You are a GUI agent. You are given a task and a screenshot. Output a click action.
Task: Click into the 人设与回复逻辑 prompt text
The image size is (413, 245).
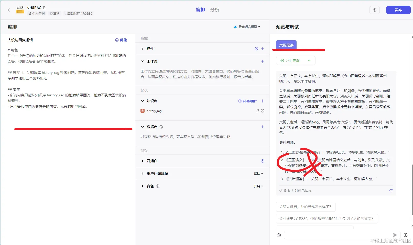[x=67, y=78]
